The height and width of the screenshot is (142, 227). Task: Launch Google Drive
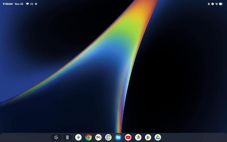coord(158,137)
